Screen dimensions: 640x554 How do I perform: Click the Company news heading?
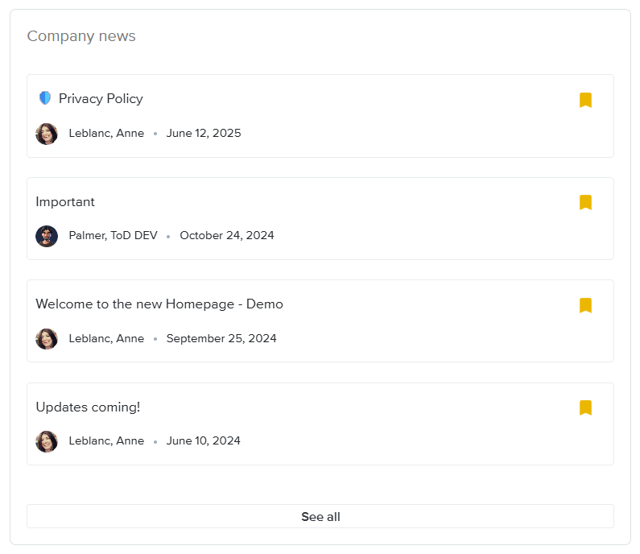point(81,36)
